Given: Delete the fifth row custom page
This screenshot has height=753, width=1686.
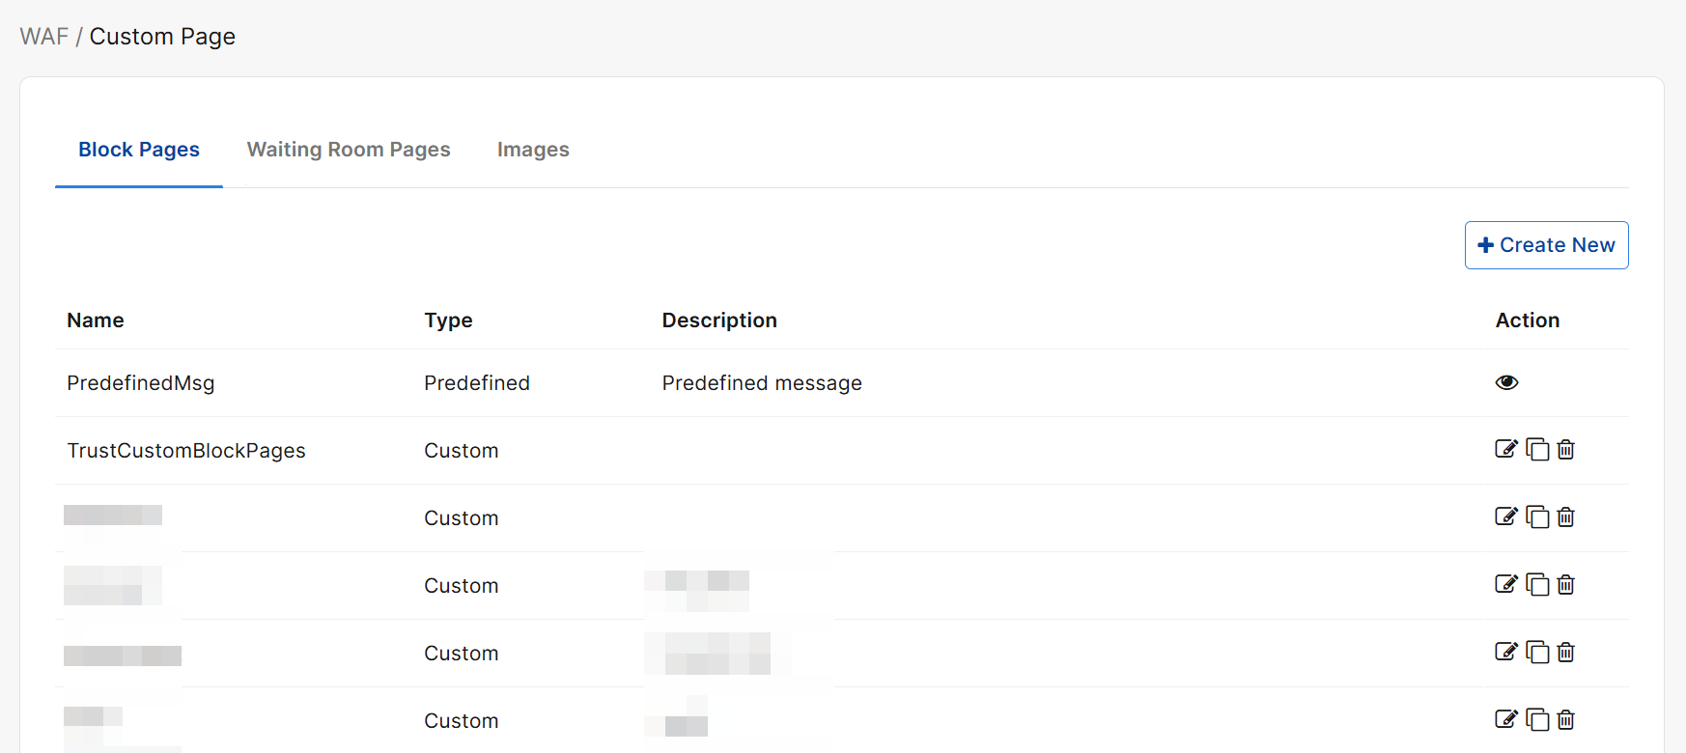Looking at the screenshot, I should pyautogui.click(x=1566, y=653).
